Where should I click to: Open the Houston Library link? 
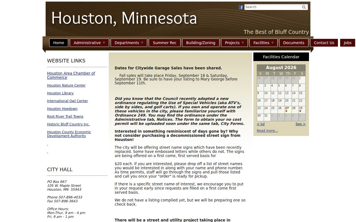tap(60, 93)
